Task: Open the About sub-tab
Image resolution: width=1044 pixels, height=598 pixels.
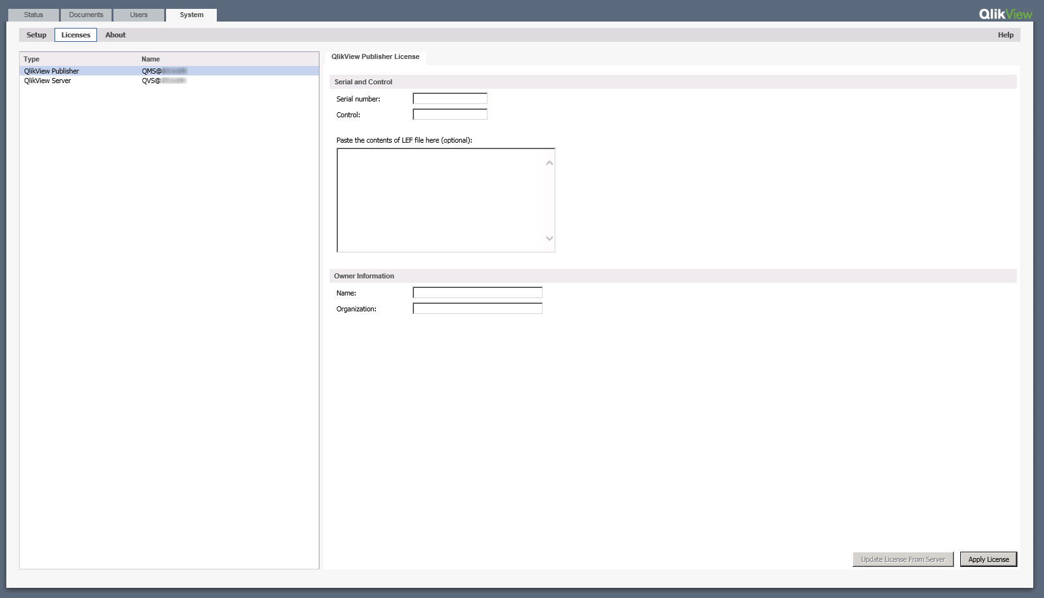Action: tap(115, 35)
